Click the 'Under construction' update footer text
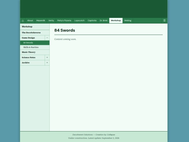The image size is (189, 142). coord(94,138)
